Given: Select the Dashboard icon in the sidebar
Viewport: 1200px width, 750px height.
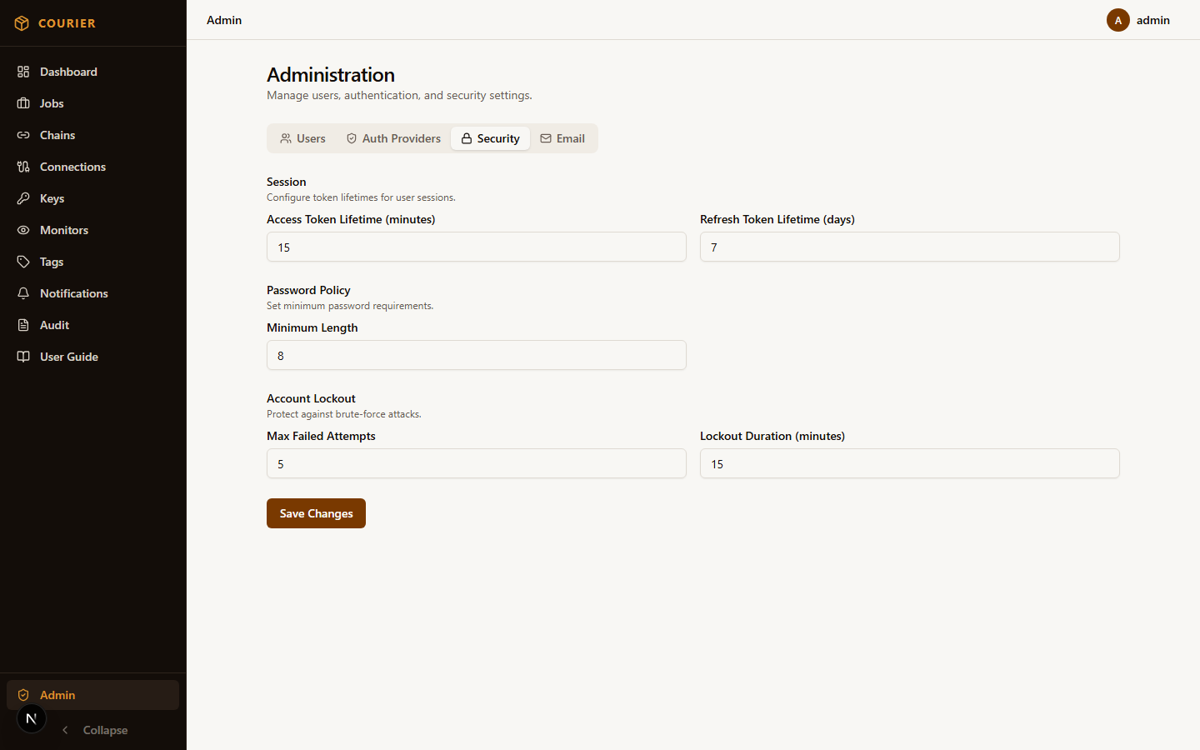Looking at the screenshot, I should (23, 72).
